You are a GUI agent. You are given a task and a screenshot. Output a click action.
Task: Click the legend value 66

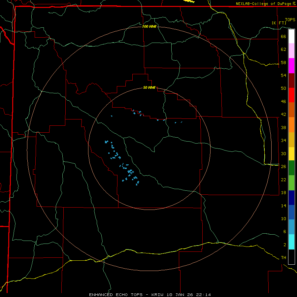tap(283, 36)
